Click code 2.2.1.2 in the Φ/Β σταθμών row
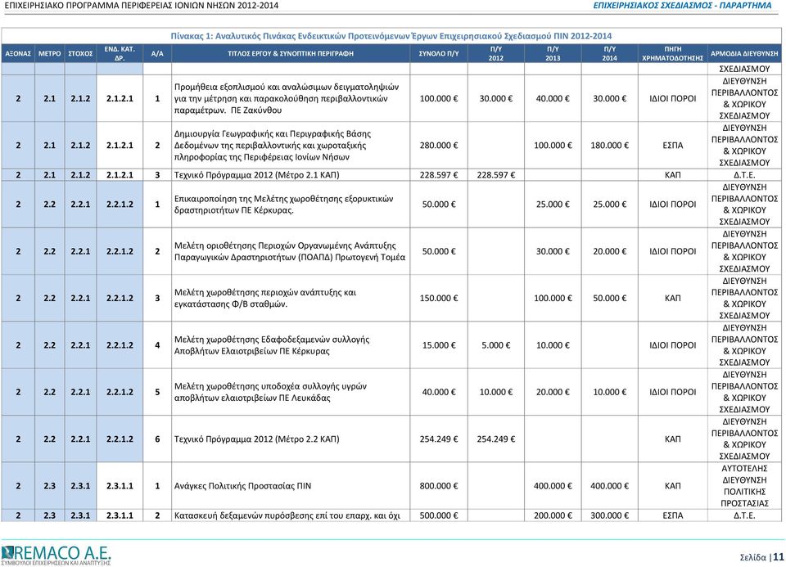Image resolution: width=786 pixels, height=567 pixels. pyautogui.click(x=120, y=298)
